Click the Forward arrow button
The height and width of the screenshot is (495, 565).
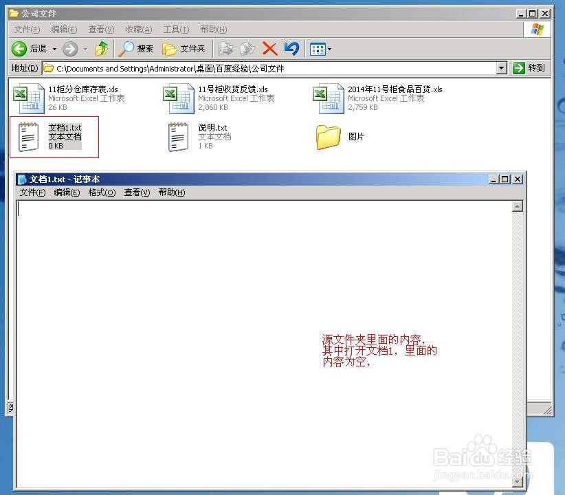pyautogui.click(x=70, y=49)
